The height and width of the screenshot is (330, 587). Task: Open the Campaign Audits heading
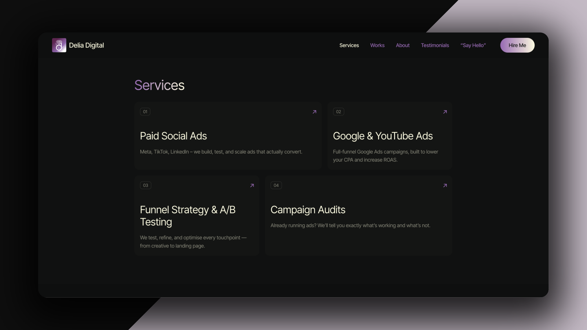(308, 210)
